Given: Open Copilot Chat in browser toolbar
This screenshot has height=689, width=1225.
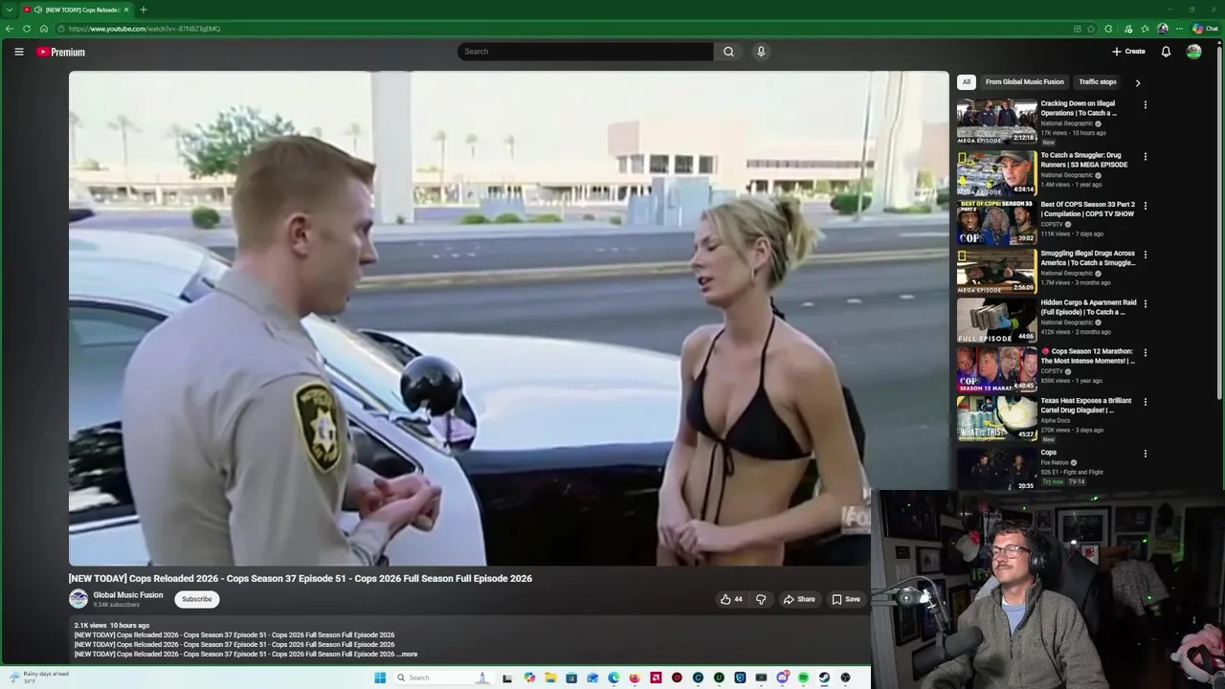Looking at the screenshot, I should click(1205, 29).
